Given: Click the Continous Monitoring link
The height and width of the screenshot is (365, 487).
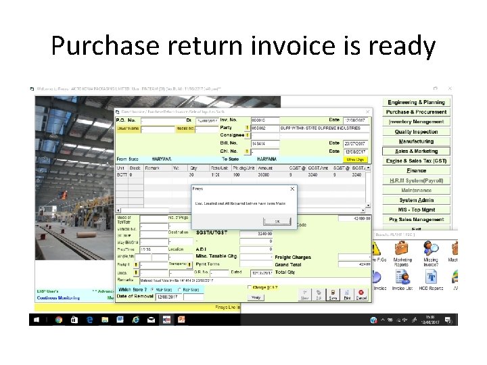Looking at the screenshot, I should click(x=58, y=298).
